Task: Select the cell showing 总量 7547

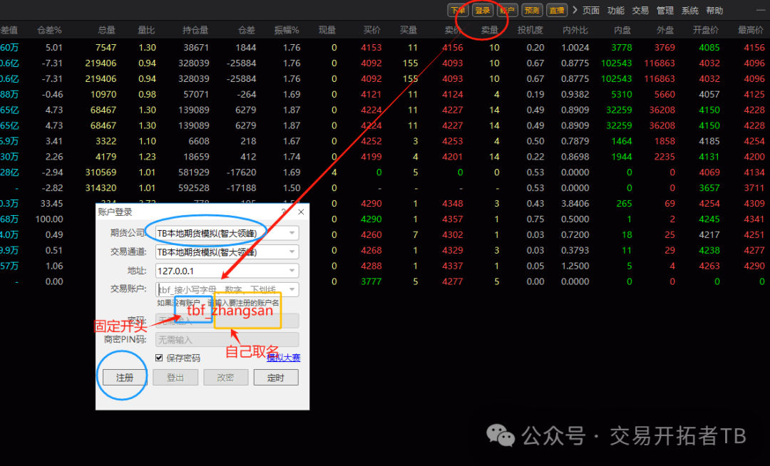Action: [106, 48]
